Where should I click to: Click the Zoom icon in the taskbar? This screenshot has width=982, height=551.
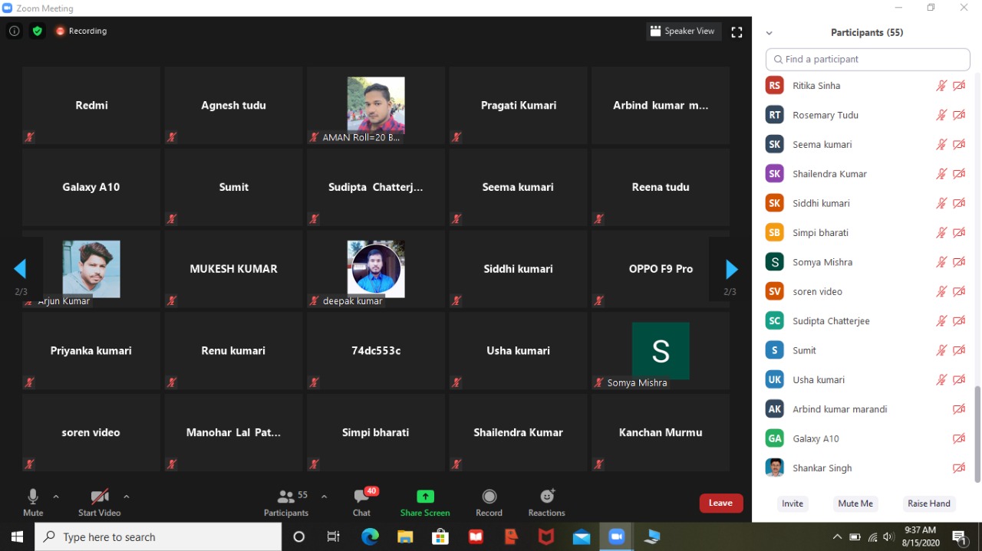(617, 536)
